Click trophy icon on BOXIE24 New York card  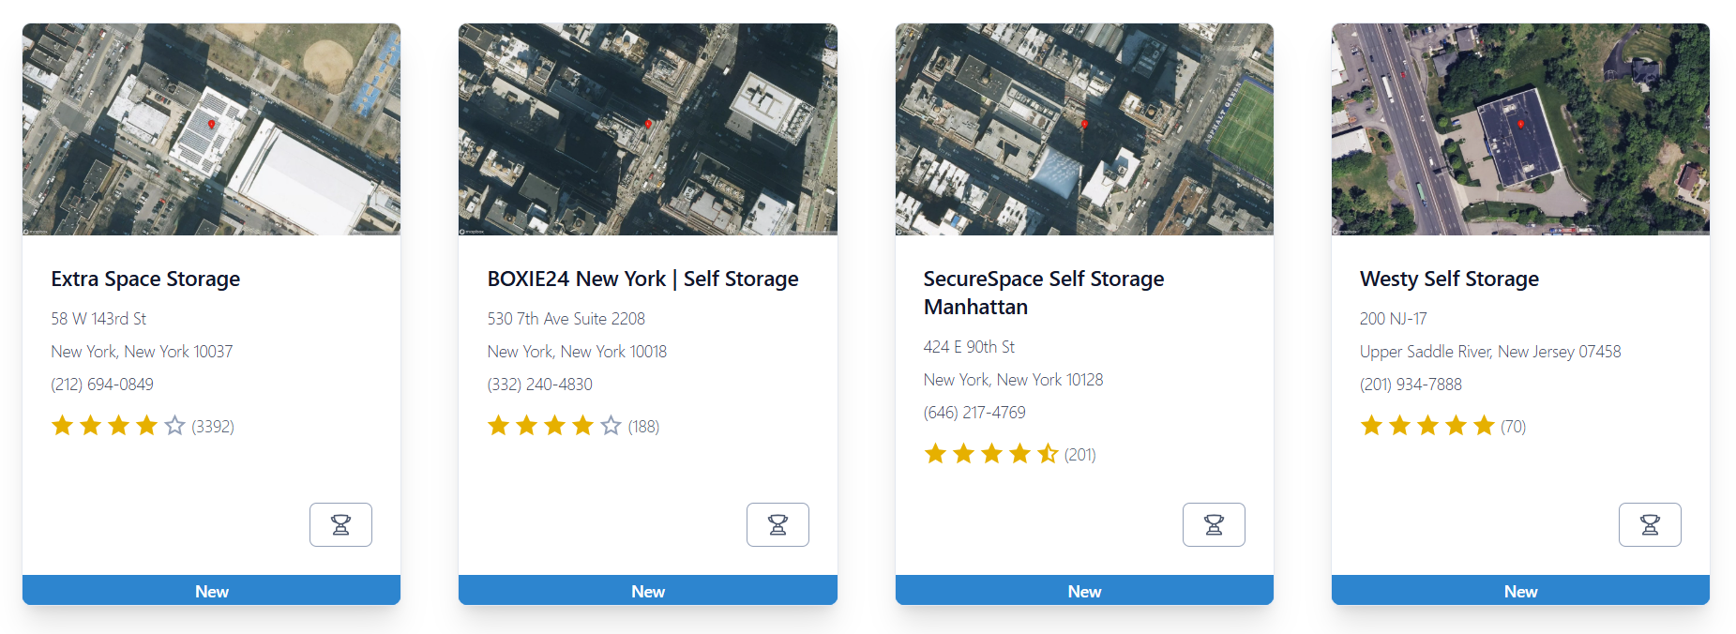pos(777,524)
